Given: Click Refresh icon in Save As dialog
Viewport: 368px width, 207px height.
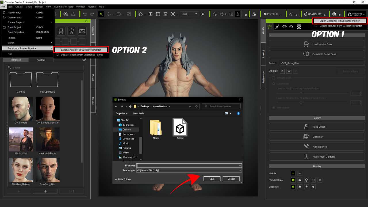Looking at the screenshot, I should (196, 106).
